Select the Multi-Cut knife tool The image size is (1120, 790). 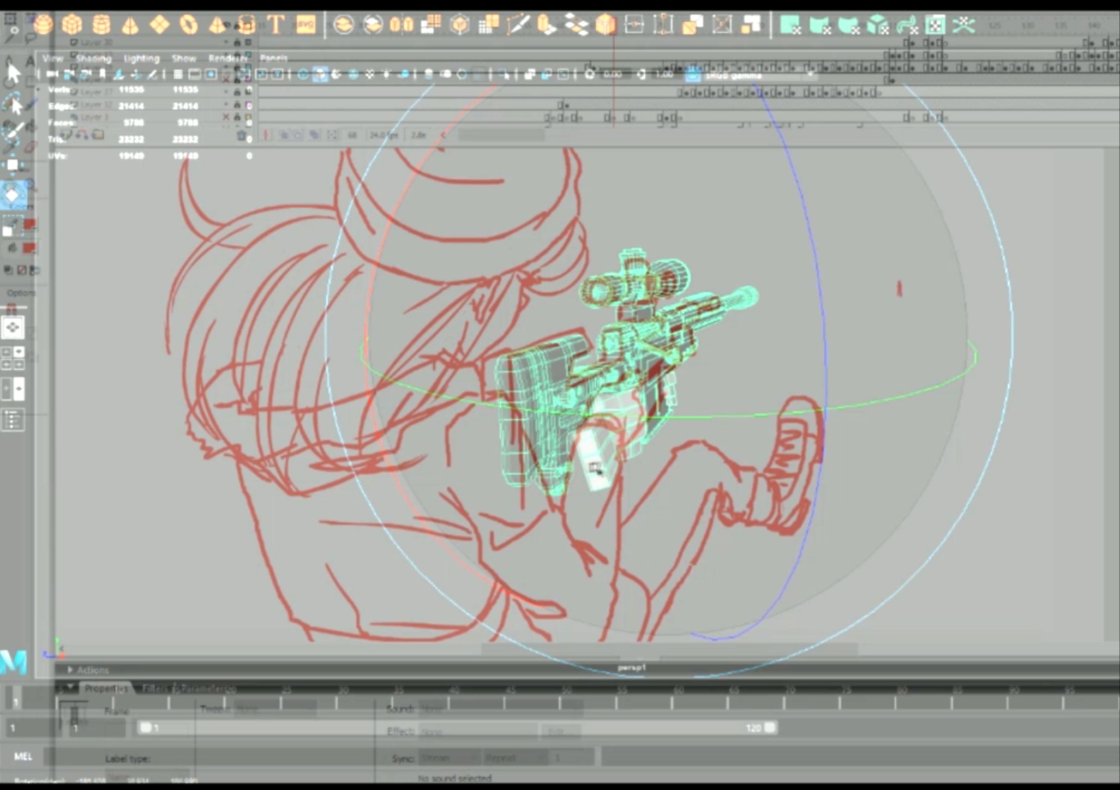517,25
